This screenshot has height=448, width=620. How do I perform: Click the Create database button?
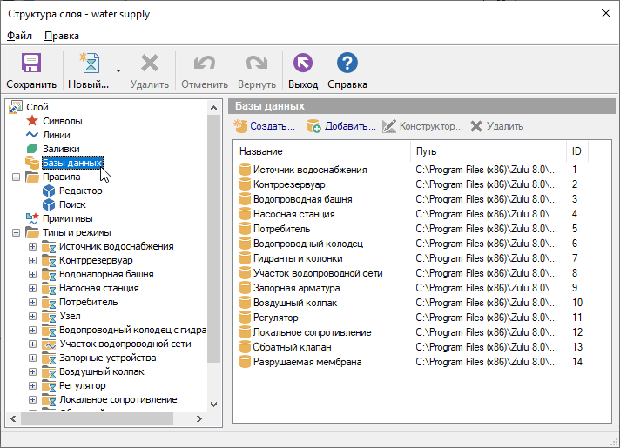click(265, 126)
